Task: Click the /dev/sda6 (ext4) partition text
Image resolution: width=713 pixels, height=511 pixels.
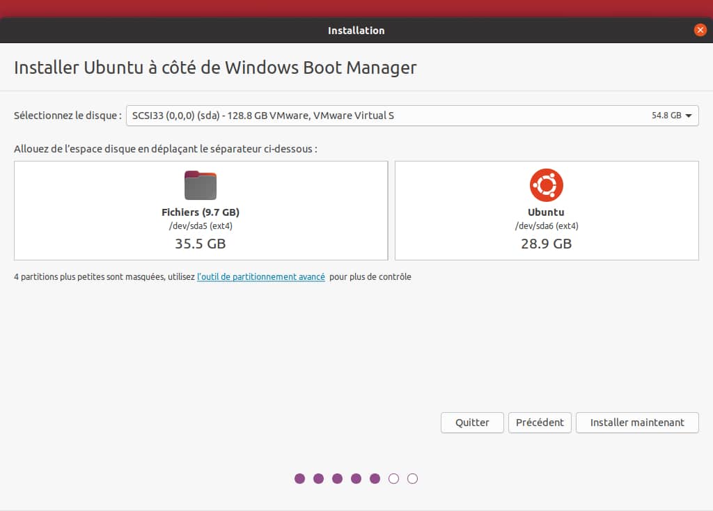Action: pos(546,226)
